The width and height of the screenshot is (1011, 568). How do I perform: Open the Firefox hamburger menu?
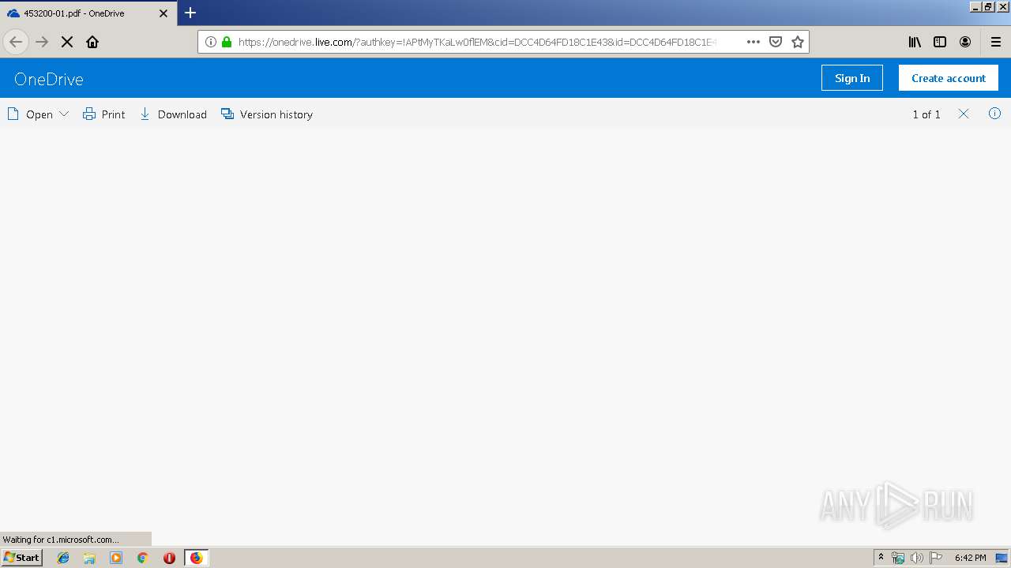point(996,42)
